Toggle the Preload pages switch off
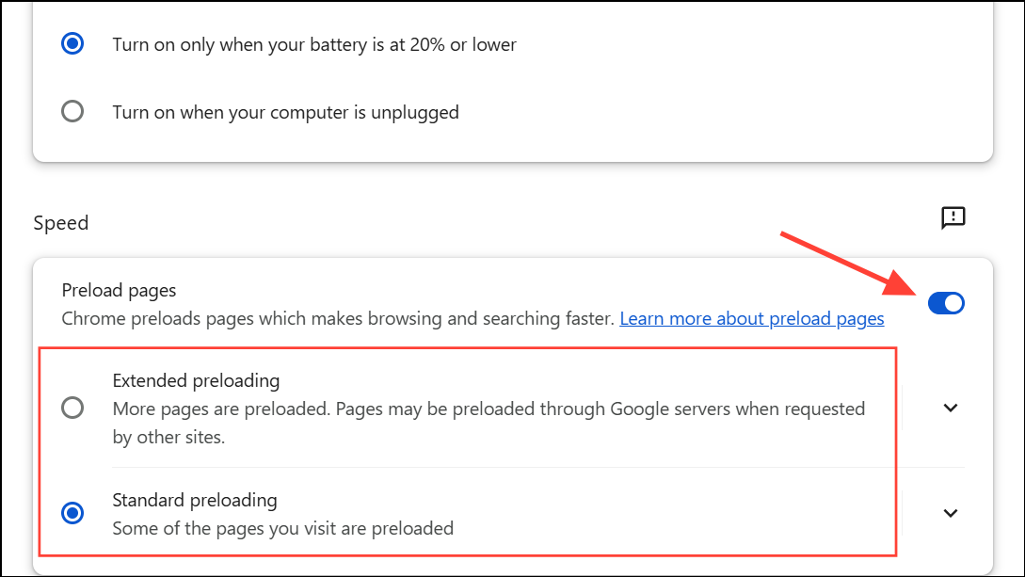 tap(946, 303)
